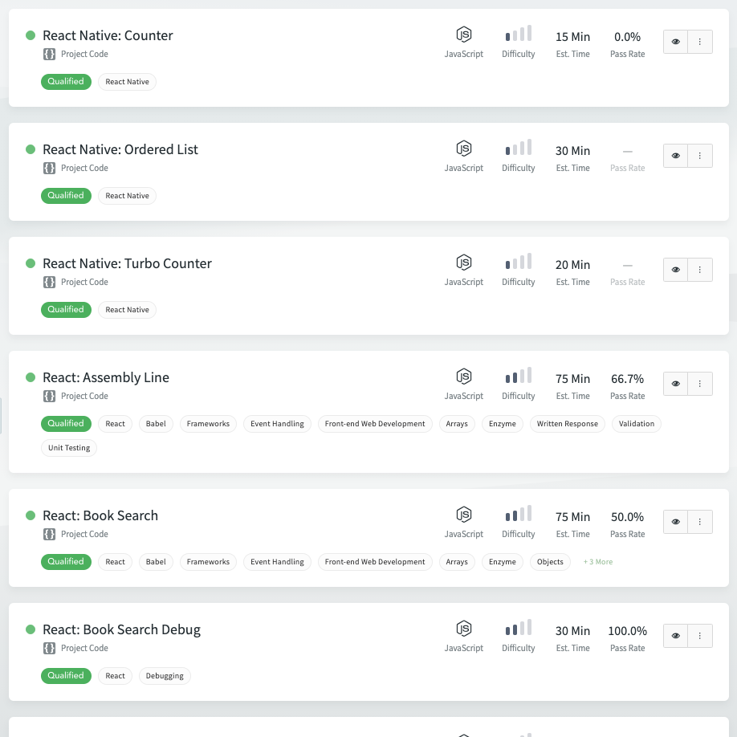Image resolution: width=737 pixels, height=737 pixels.
Task: Select React Native tag on Ordered List card
Action: [x=127, y=196]
